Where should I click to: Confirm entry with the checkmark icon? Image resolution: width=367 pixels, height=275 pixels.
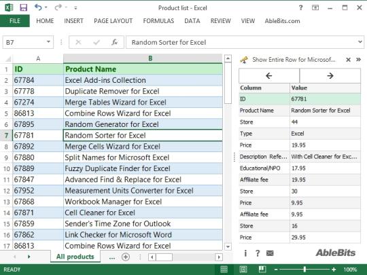(97, 42)
